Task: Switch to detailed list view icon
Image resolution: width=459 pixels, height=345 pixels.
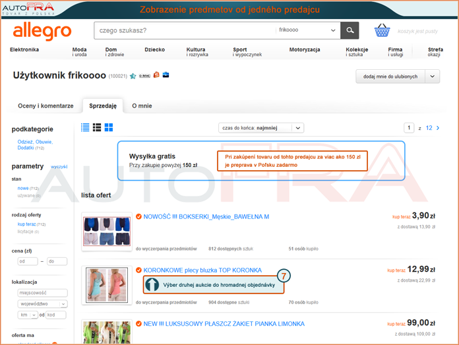Action: (x=97, y=127)
